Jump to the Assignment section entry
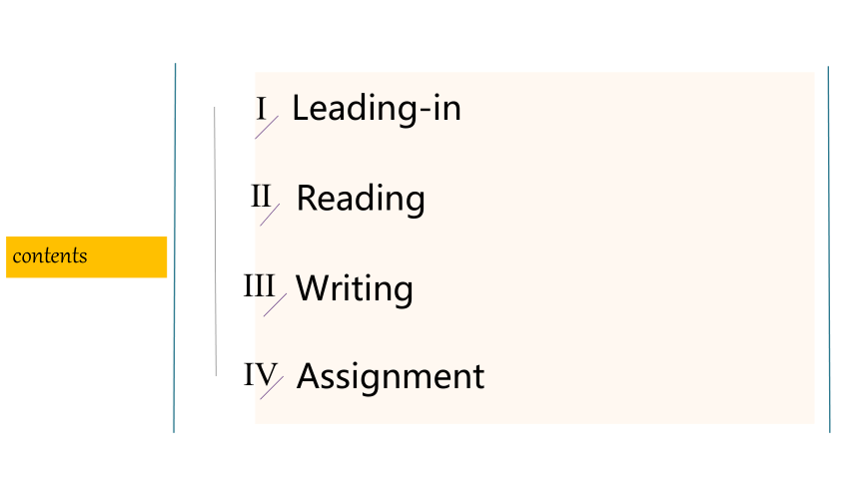Viewport: 859px width, 483px height. pyautogui.click(x=391, y=377)
